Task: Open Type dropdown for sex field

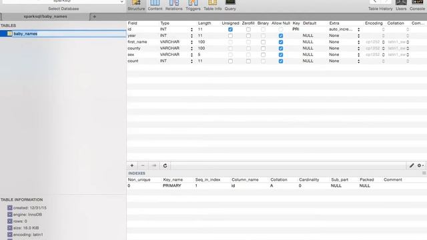Action: pos(191,55)
